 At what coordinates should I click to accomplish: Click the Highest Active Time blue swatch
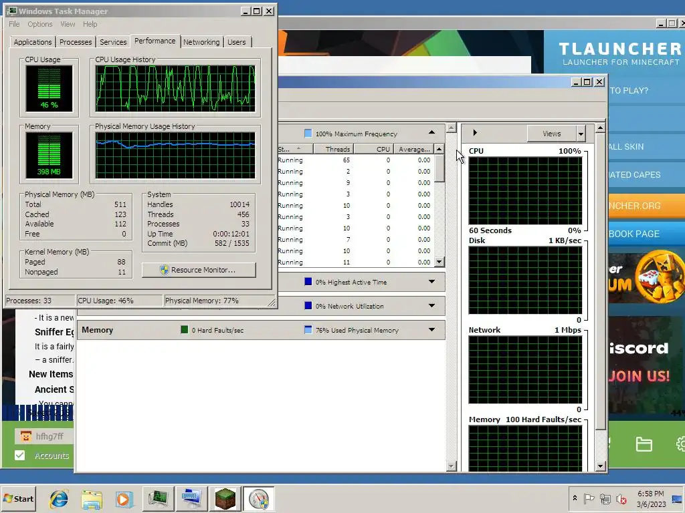point(308,282)
